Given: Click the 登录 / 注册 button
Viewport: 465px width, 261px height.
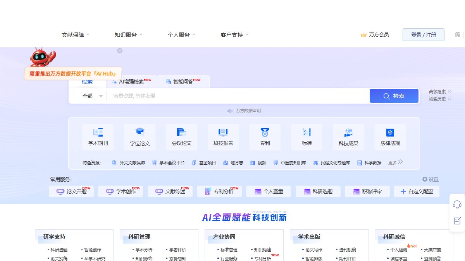Looking at the screenshot, I should point(424,34).
